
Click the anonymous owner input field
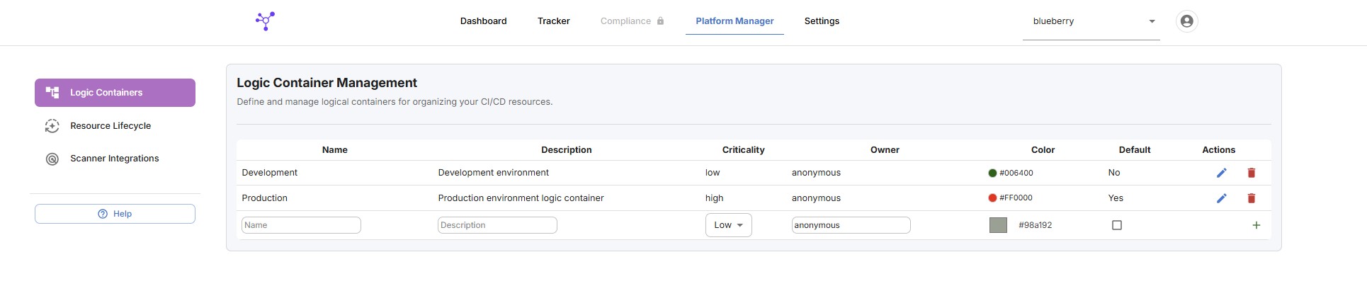[851, 225]
